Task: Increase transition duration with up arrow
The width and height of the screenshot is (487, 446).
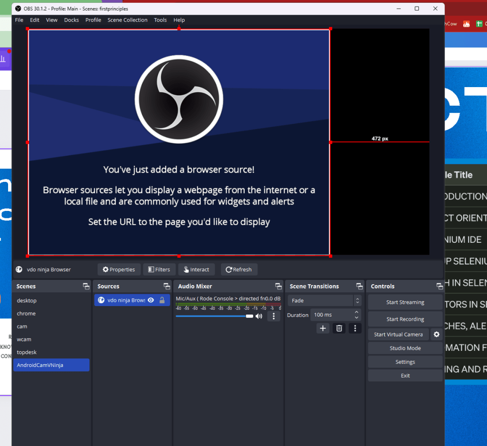Action: 357,312
